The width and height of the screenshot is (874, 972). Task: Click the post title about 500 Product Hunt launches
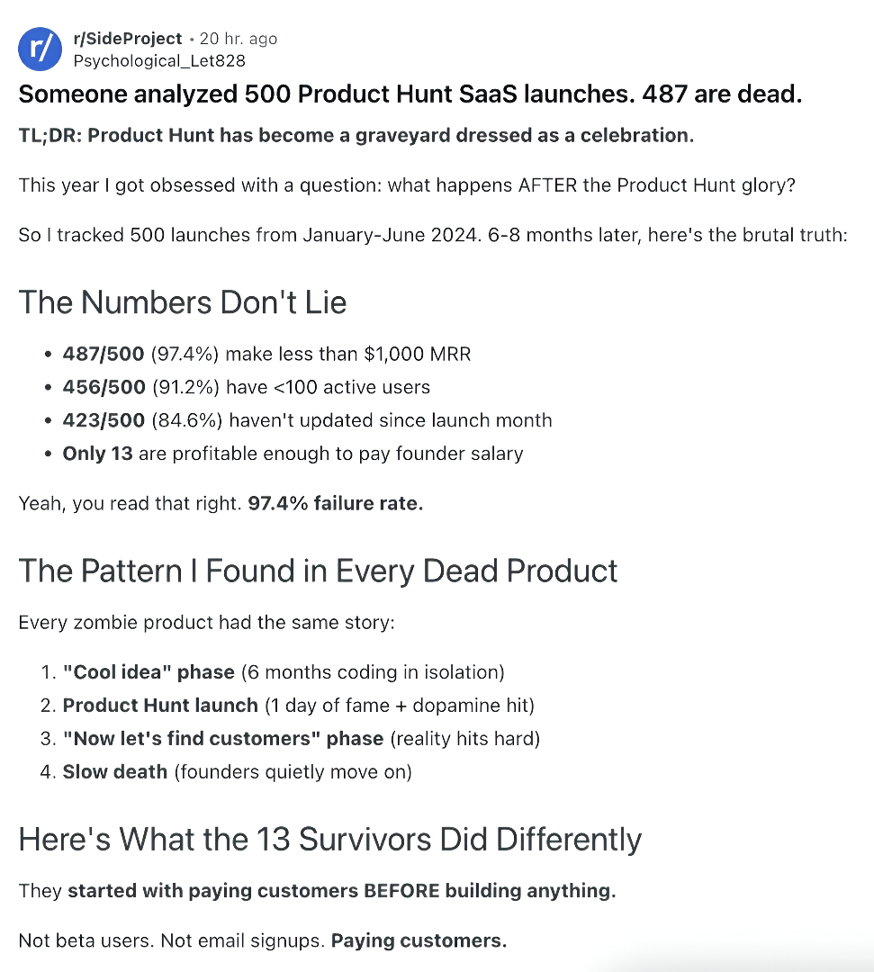pyautogui.click(x=410, y=94)
